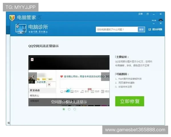Close the 电脑管家 main window
The width and height of the screenshot is (171, 137).
(x=161, y=14)
